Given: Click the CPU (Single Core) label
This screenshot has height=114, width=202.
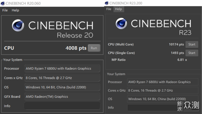Looking at the screenshot, I should point(121,53).
